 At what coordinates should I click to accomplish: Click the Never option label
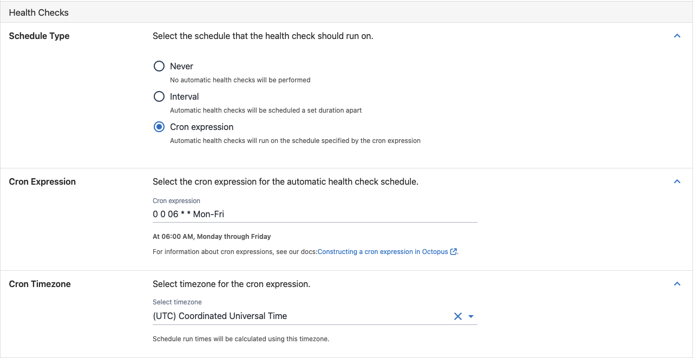click(181, 66)
